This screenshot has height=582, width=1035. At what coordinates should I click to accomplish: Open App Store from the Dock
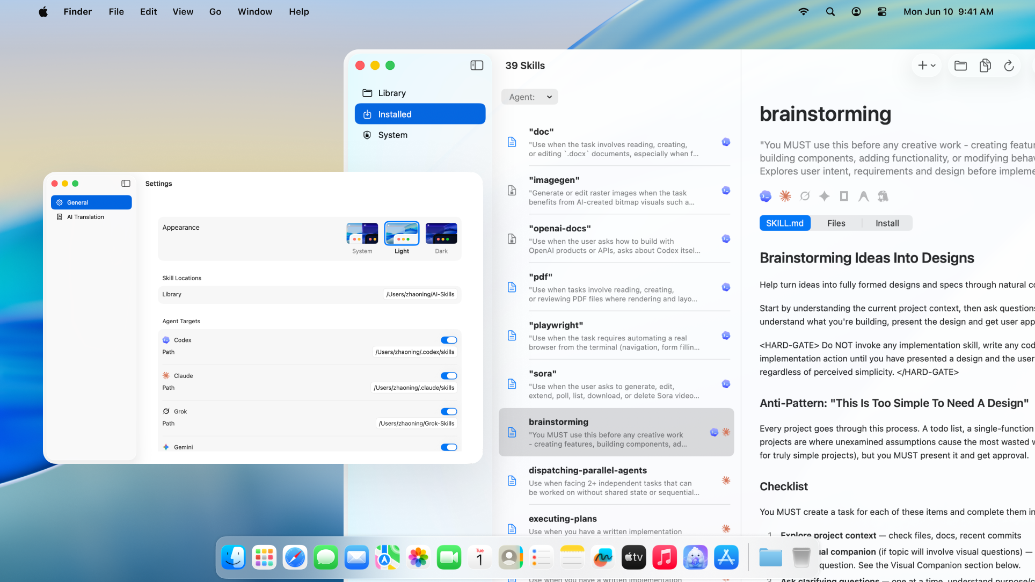pyautogui.click(x=726, y=558)
